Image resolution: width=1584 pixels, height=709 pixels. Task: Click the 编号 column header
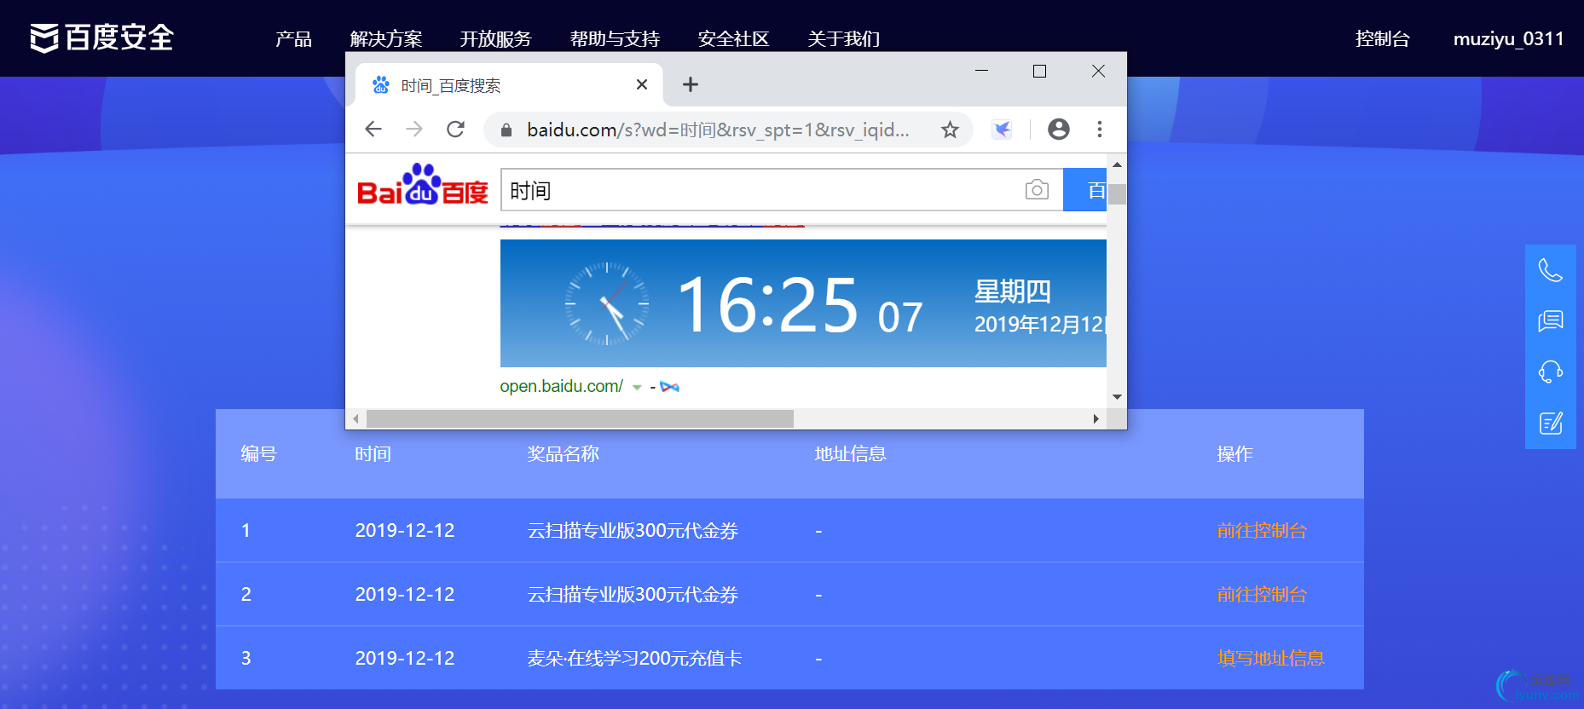click(258, 454)
